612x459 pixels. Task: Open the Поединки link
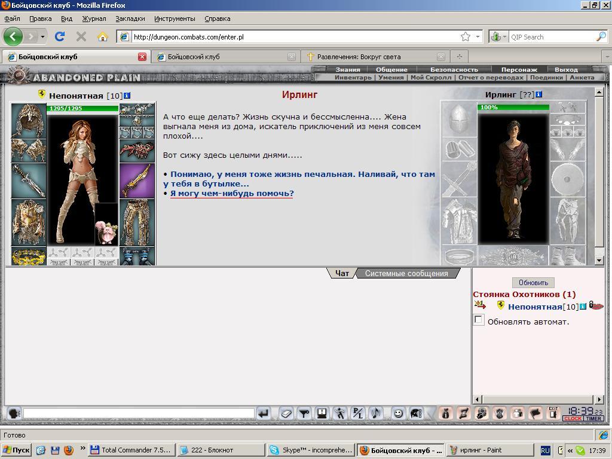pyautogui.click(x=546, y=77)
